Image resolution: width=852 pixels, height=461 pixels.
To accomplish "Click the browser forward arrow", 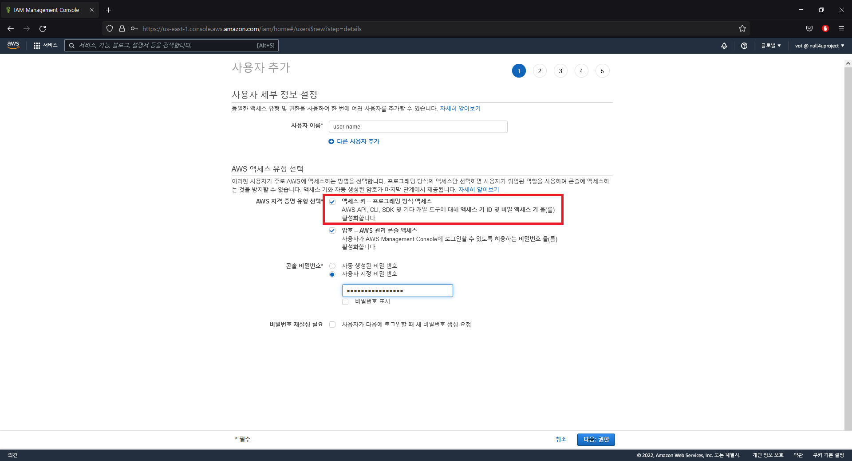I will coord(27,29).
